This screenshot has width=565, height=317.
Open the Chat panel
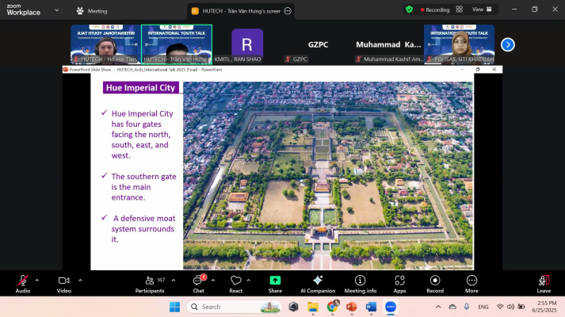(x=198, y=281)
